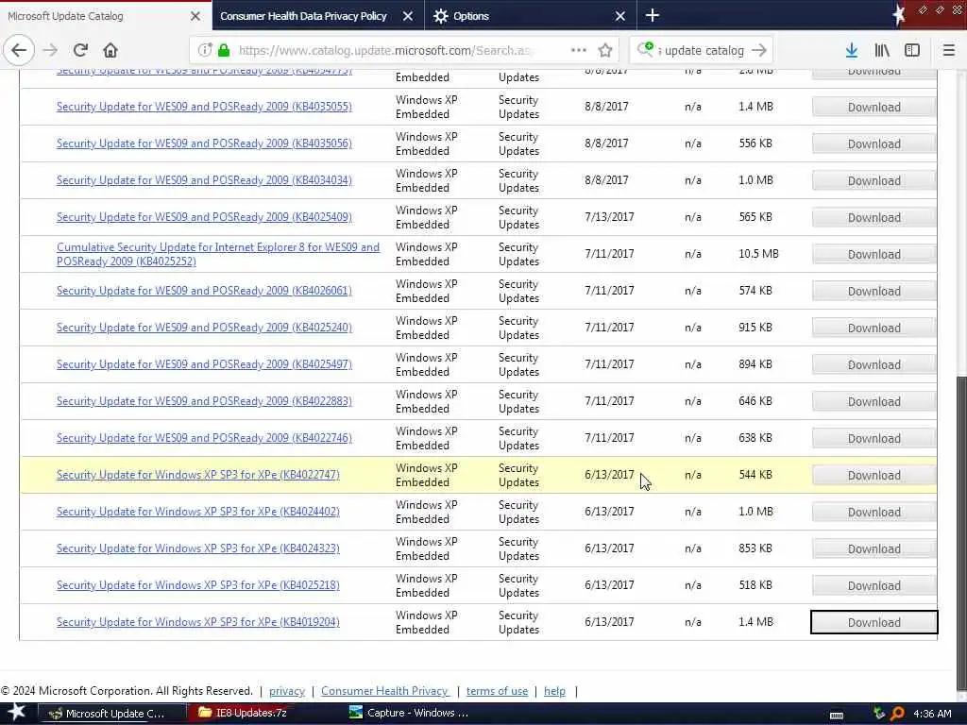Open the Consumer Health Privacy footer link

pyautogui.click(x=385, y=691)
